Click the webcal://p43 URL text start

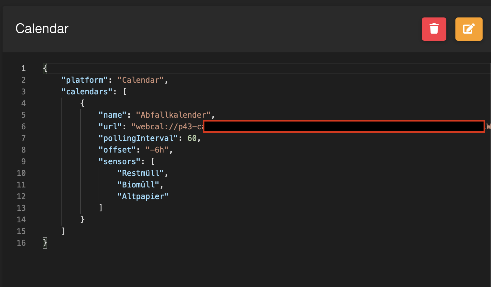167,127
